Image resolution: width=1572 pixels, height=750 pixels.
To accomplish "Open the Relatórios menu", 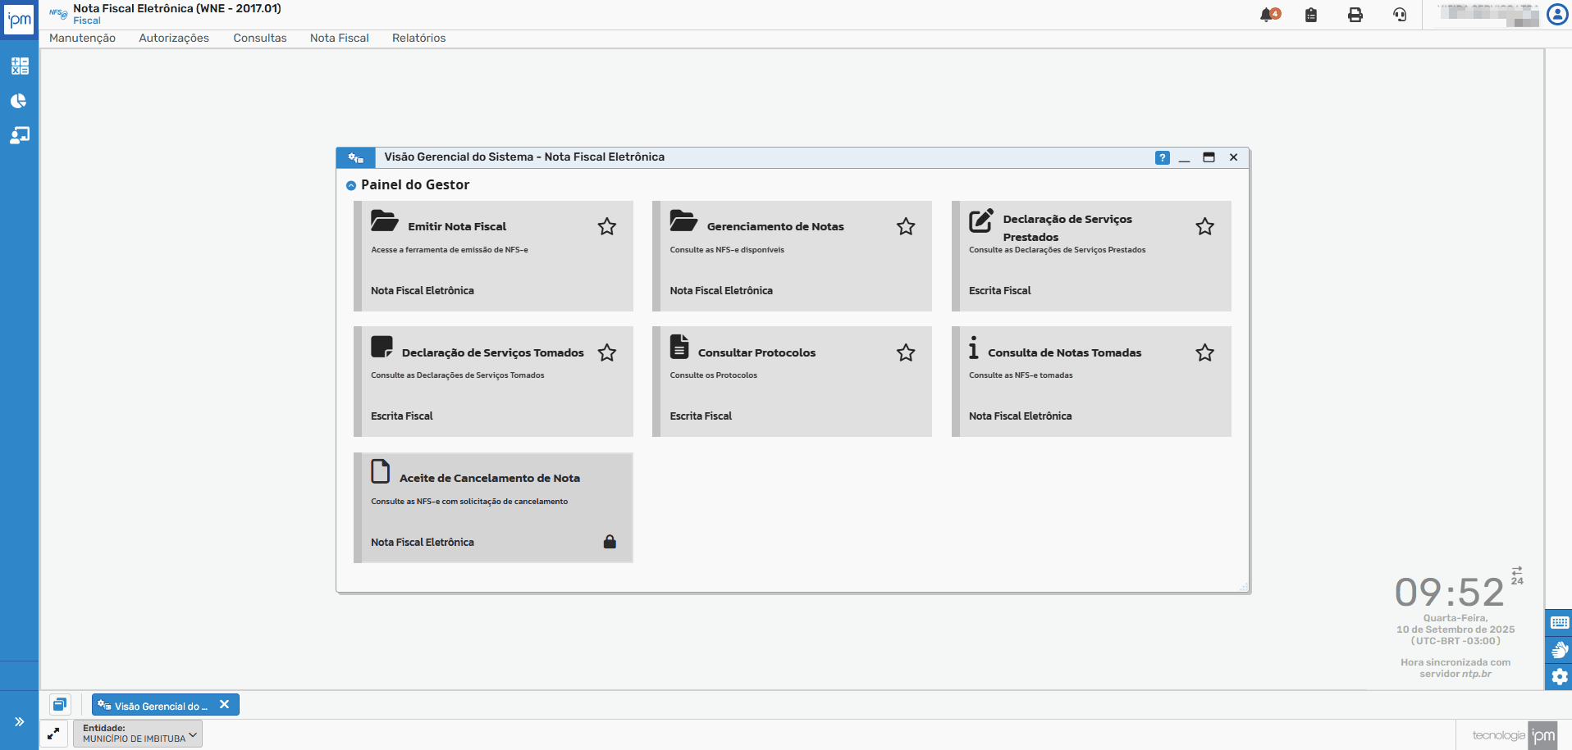I will (418, 39).
